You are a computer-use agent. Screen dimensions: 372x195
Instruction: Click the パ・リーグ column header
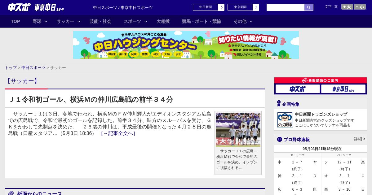(344, 155)
